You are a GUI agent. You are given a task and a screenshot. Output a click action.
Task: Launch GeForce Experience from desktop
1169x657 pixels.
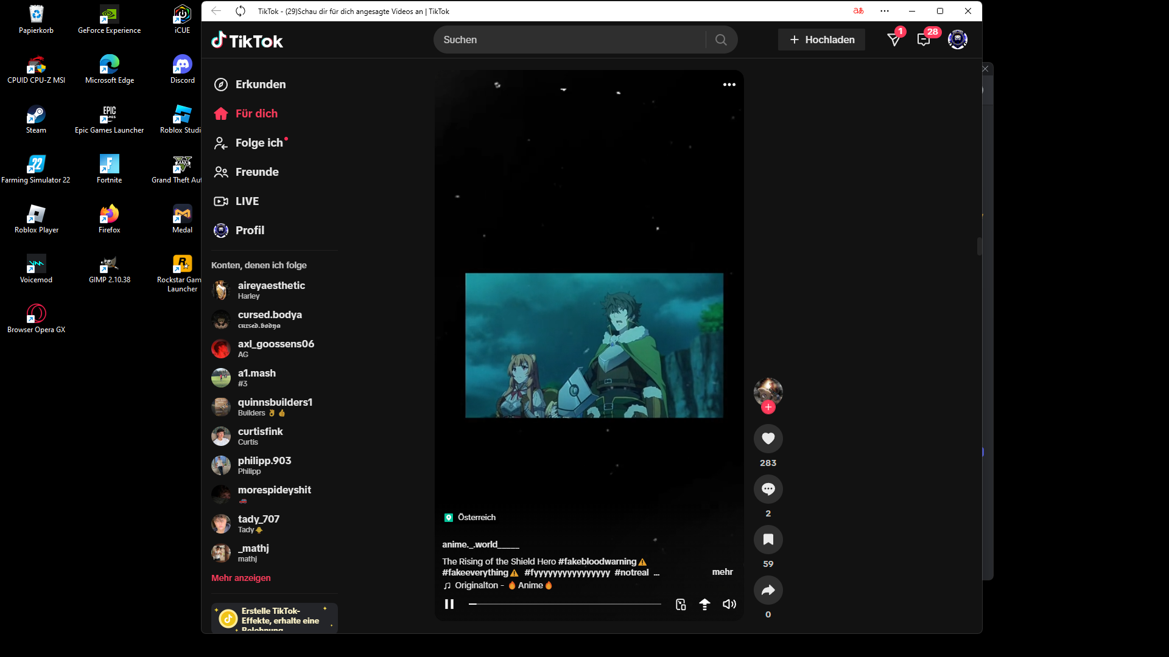point(110,19)
